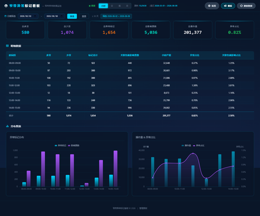Select the 13:00-14:00 table row label

pos(15,100)
